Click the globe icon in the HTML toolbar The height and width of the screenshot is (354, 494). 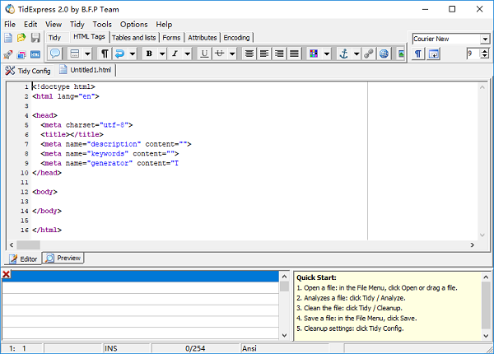[x=384, y=54]
